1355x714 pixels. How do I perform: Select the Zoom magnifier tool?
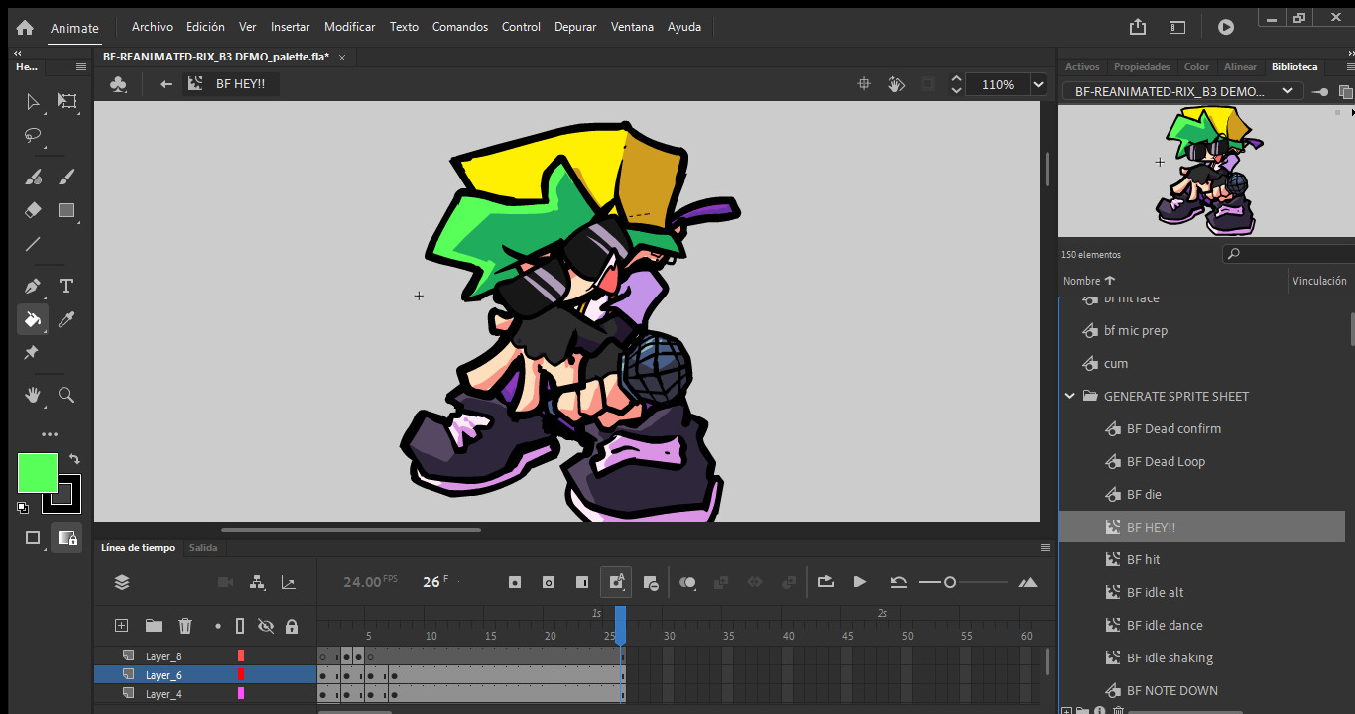tap(66, 395)
